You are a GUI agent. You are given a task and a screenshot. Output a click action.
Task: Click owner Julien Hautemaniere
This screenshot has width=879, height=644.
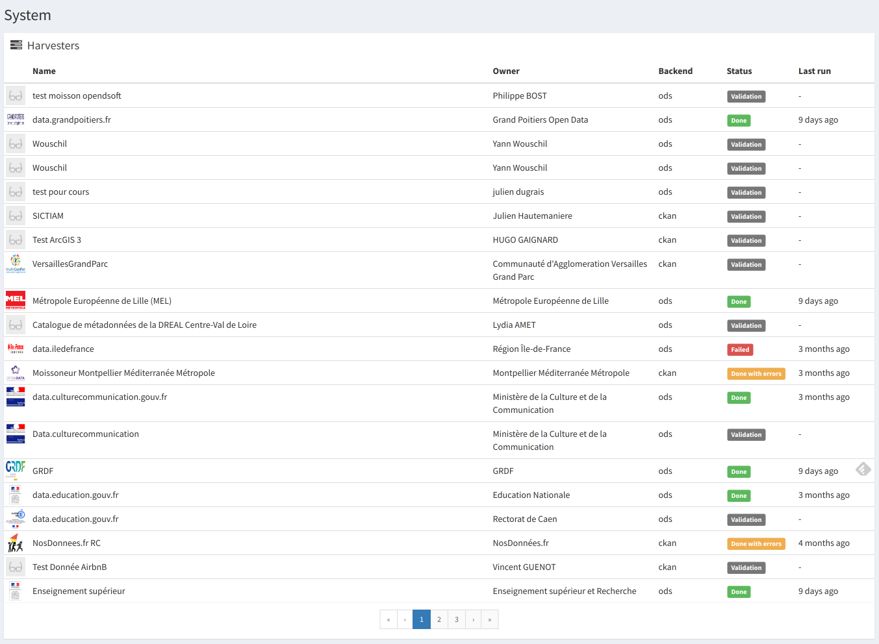pos(533,216)
